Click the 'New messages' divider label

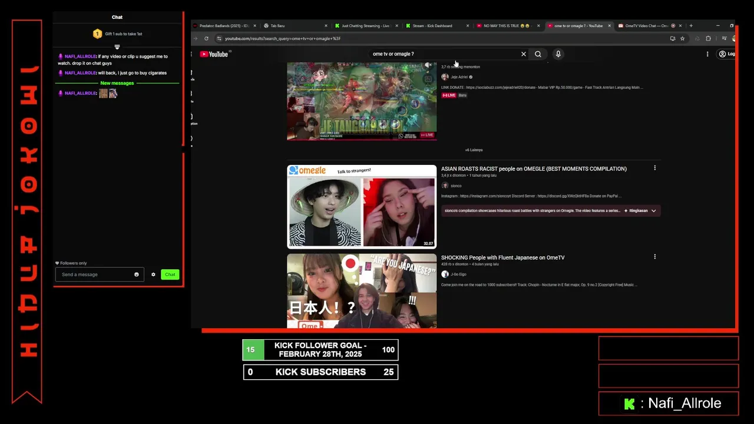(x=117, y=83)
